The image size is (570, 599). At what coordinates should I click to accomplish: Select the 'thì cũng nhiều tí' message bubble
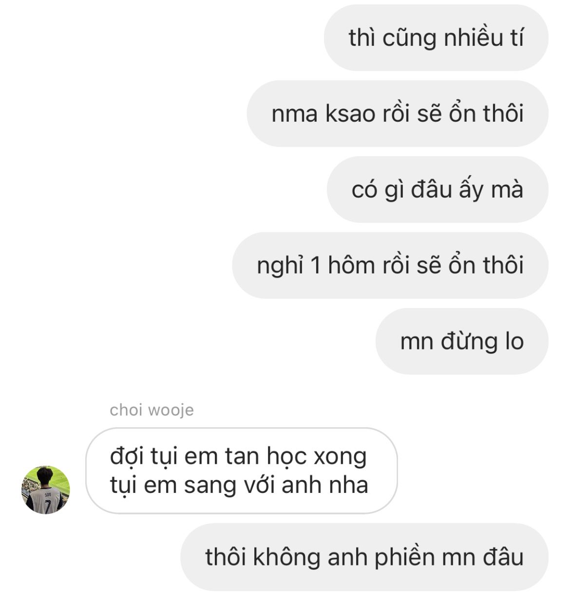436,38
